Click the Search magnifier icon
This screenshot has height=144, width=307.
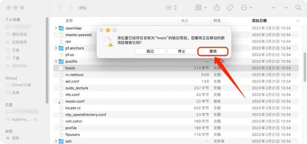pos(298,8)
